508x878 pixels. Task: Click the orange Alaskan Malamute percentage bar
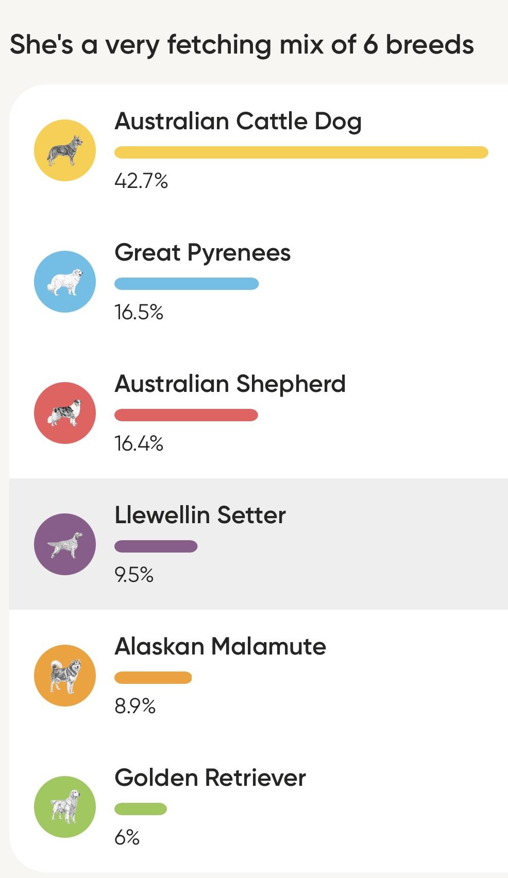point(153,678)
